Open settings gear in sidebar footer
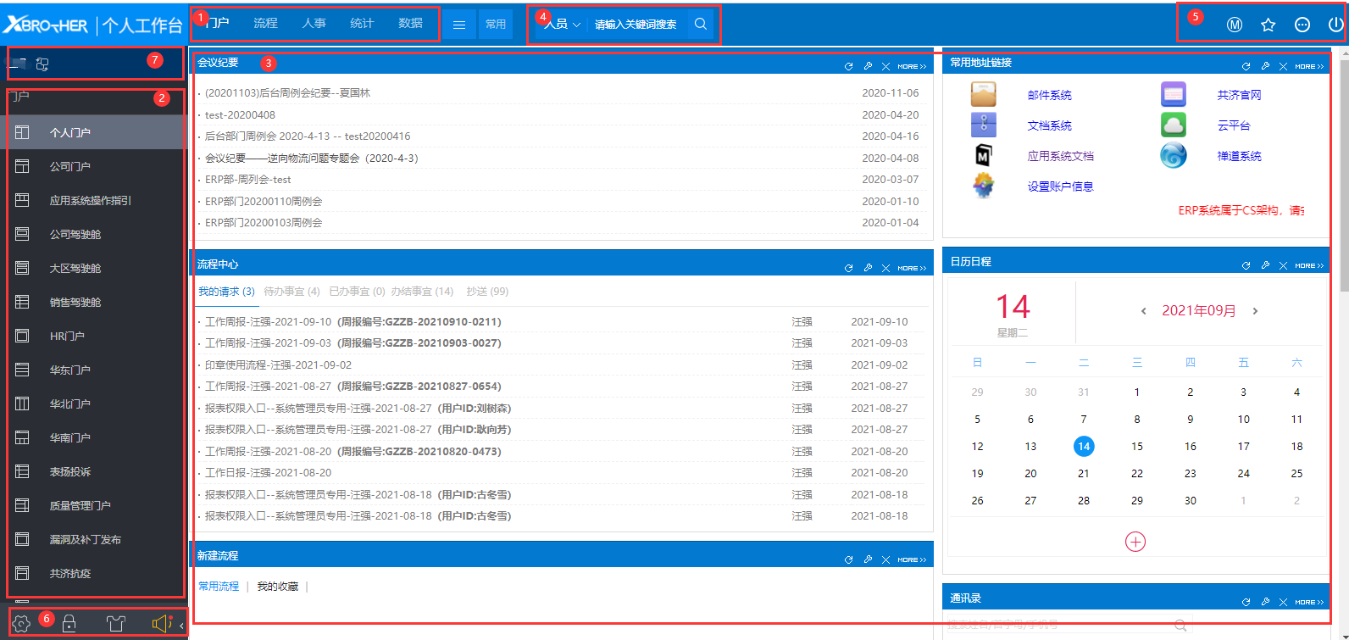 coord(22,624)
